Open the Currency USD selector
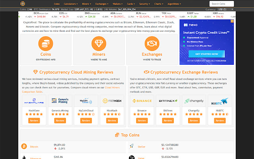 pos(225,9)
